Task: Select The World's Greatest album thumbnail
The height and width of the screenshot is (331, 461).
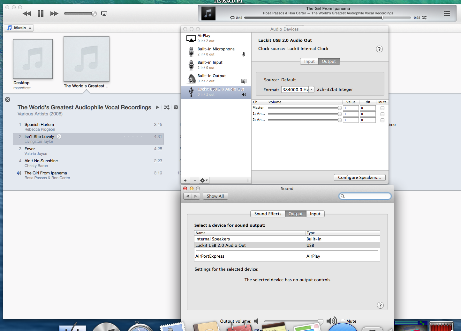Action: tap(87, 59)
